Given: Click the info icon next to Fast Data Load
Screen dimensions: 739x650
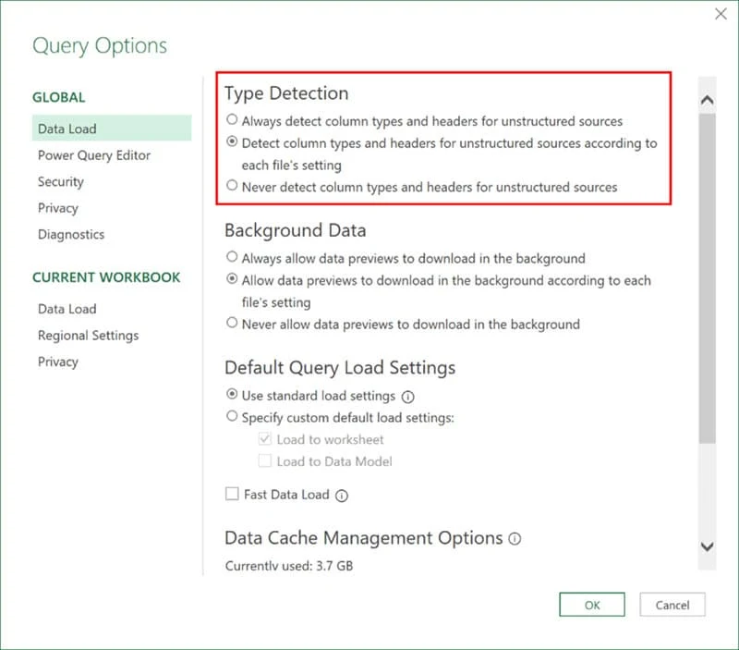Looking at the screenshot, I should pyautogui.click(x=342, y=496).
